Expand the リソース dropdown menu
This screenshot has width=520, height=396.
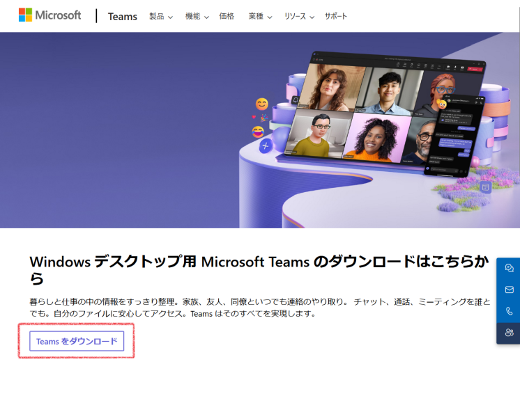(x=299, y=16)
